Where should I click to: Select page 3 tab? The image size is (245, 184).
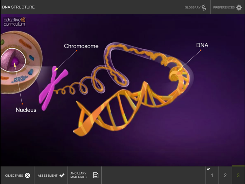238,175
